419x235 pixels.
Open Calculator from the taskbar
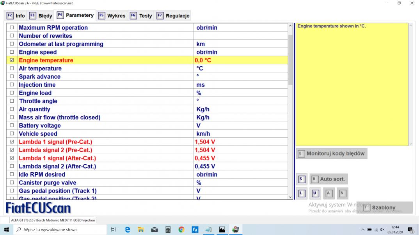(168, 230)
